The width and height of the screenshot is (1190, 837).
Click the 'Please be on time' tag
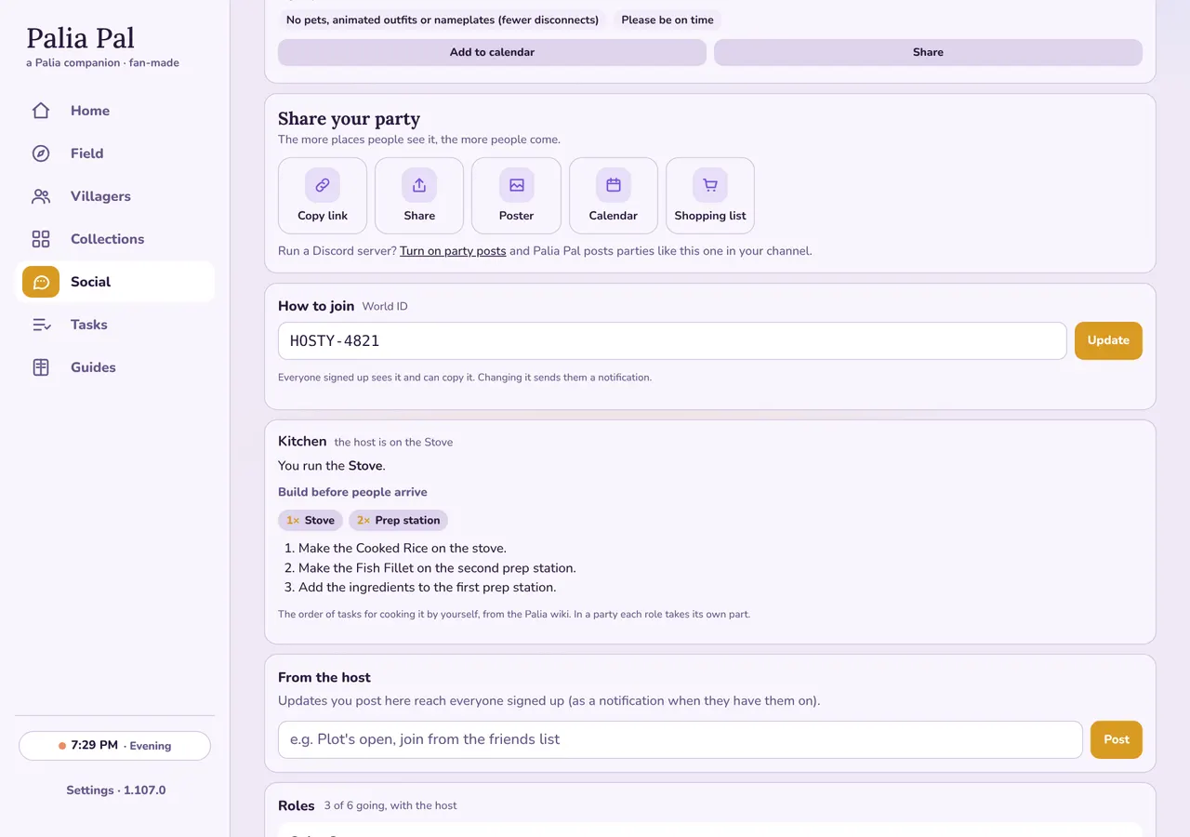[x=668, y=20]
